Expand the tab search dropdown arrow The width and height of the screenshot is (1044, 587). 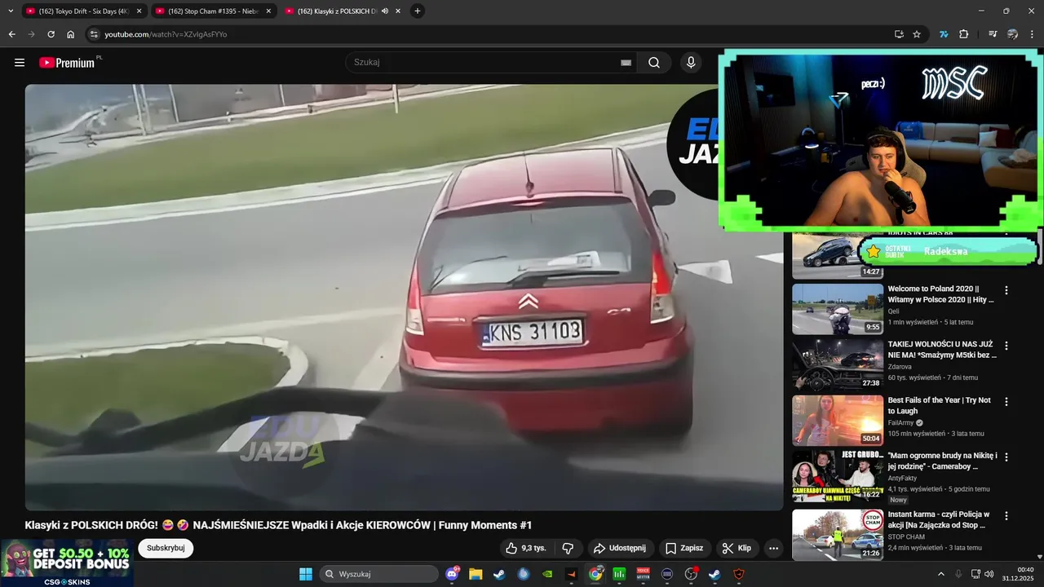[10, 11]
